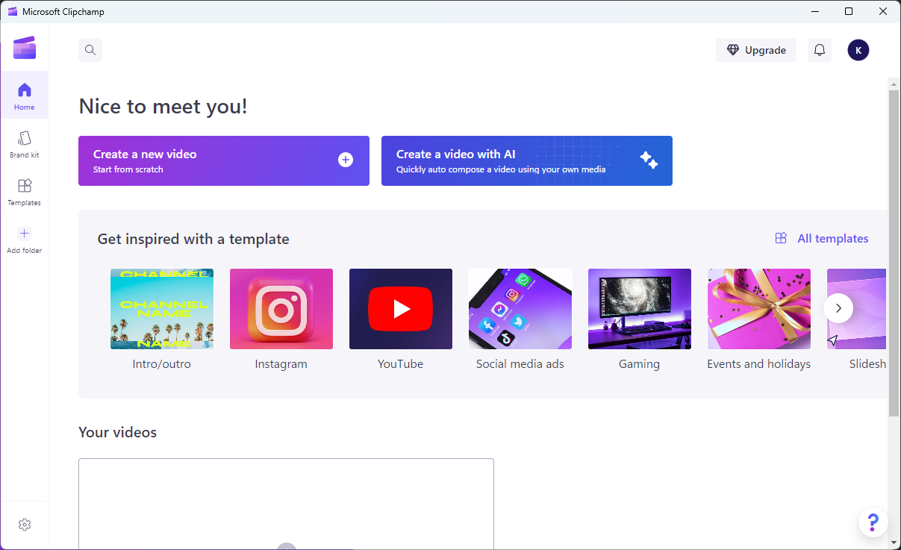Open the Events and holidays thumbnail
Image resolution: width=901 pixels, height=550 pixels.
tap(759, 309)
